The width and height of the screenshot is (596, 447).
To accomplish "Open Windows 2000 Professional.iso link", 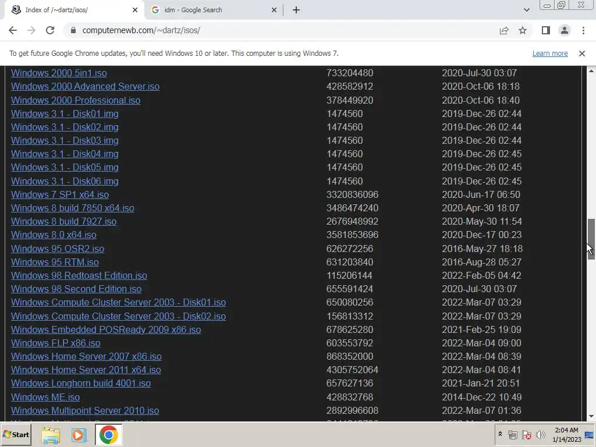I will pyautogui.click(x=76, y=100).
